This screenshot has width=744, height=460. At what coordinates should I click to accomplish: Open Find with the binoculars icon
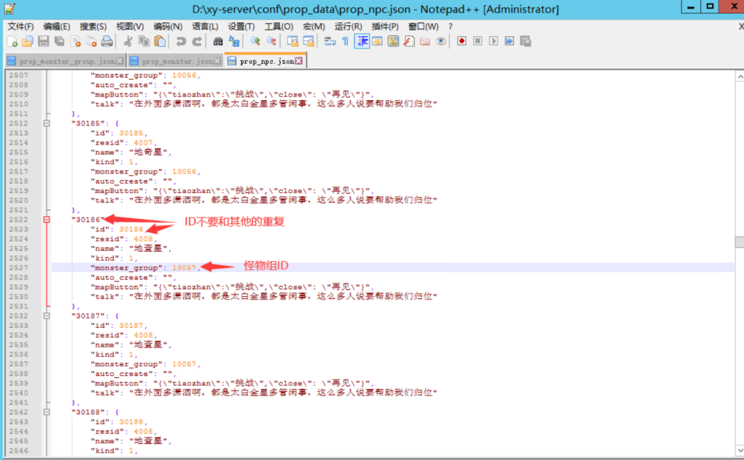pyautogui.click(x=217, y=41)
